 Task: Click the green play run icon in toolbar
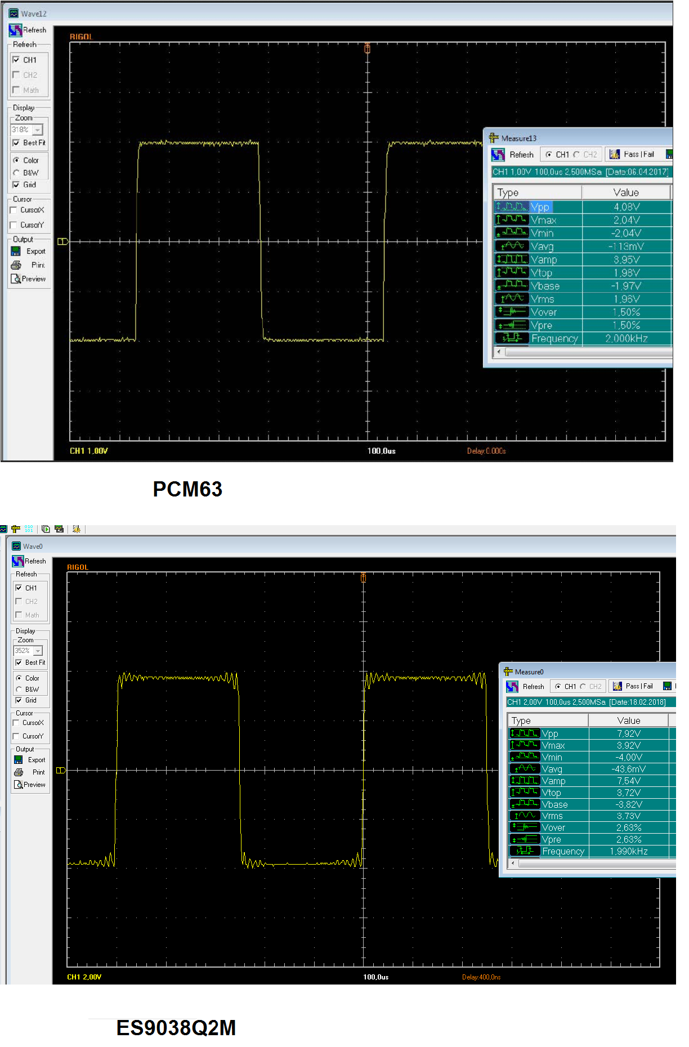[x=46, y=529]
